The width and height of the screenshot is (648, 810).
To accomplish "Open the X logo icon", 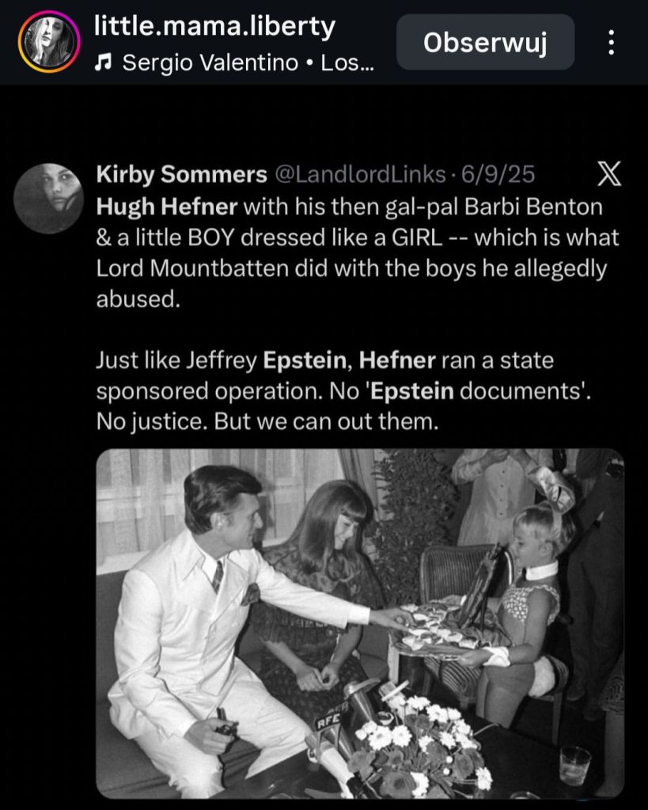I will pos(608,173).
